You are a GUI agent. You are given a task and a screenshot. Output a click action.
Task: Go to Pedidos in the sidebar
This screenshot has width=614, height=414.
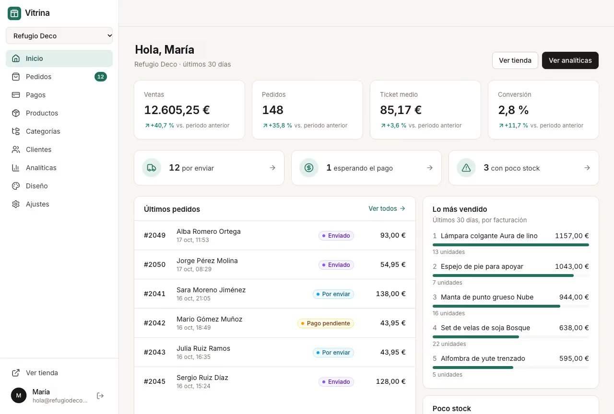tap(59, 77)
